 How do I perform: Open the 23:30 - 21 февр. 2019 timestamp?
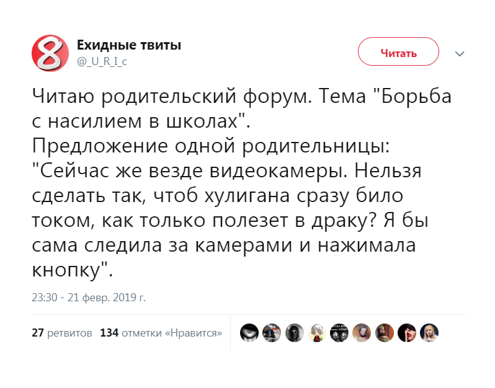89,298
